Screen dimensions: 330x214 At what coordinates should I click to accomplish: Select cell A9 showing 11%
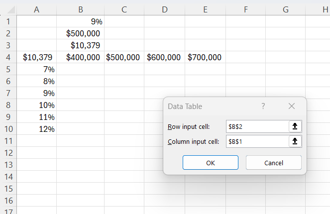click(37, 117)
